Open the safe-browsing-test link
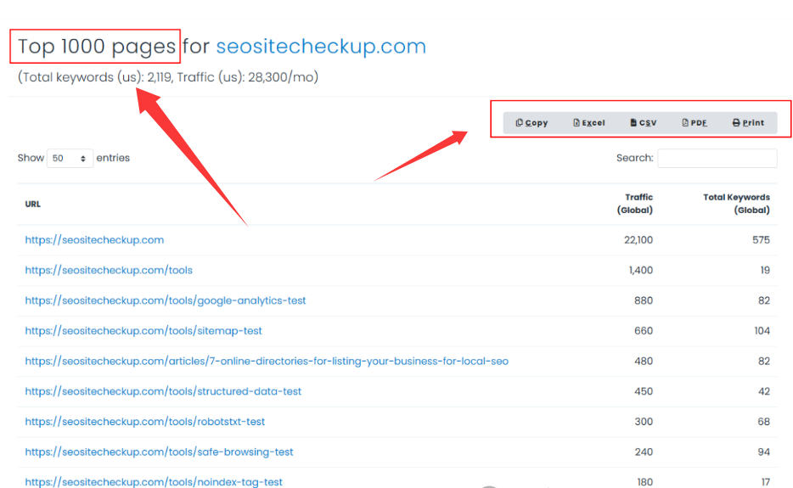 point(159,452)
